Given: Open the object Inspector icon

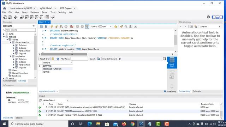Looking at the screenshot, I should pos(16,17).
